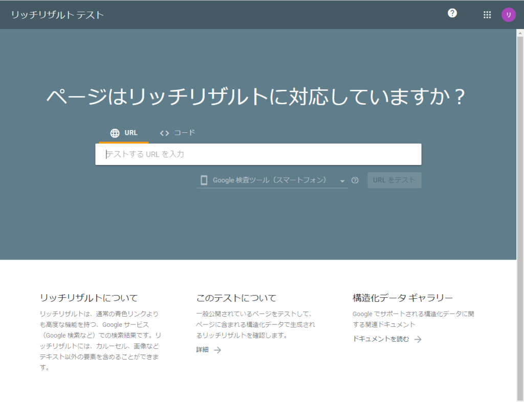Click the URL をテスト button
This screenshot has height=402, width=524.
coord(395,180)
